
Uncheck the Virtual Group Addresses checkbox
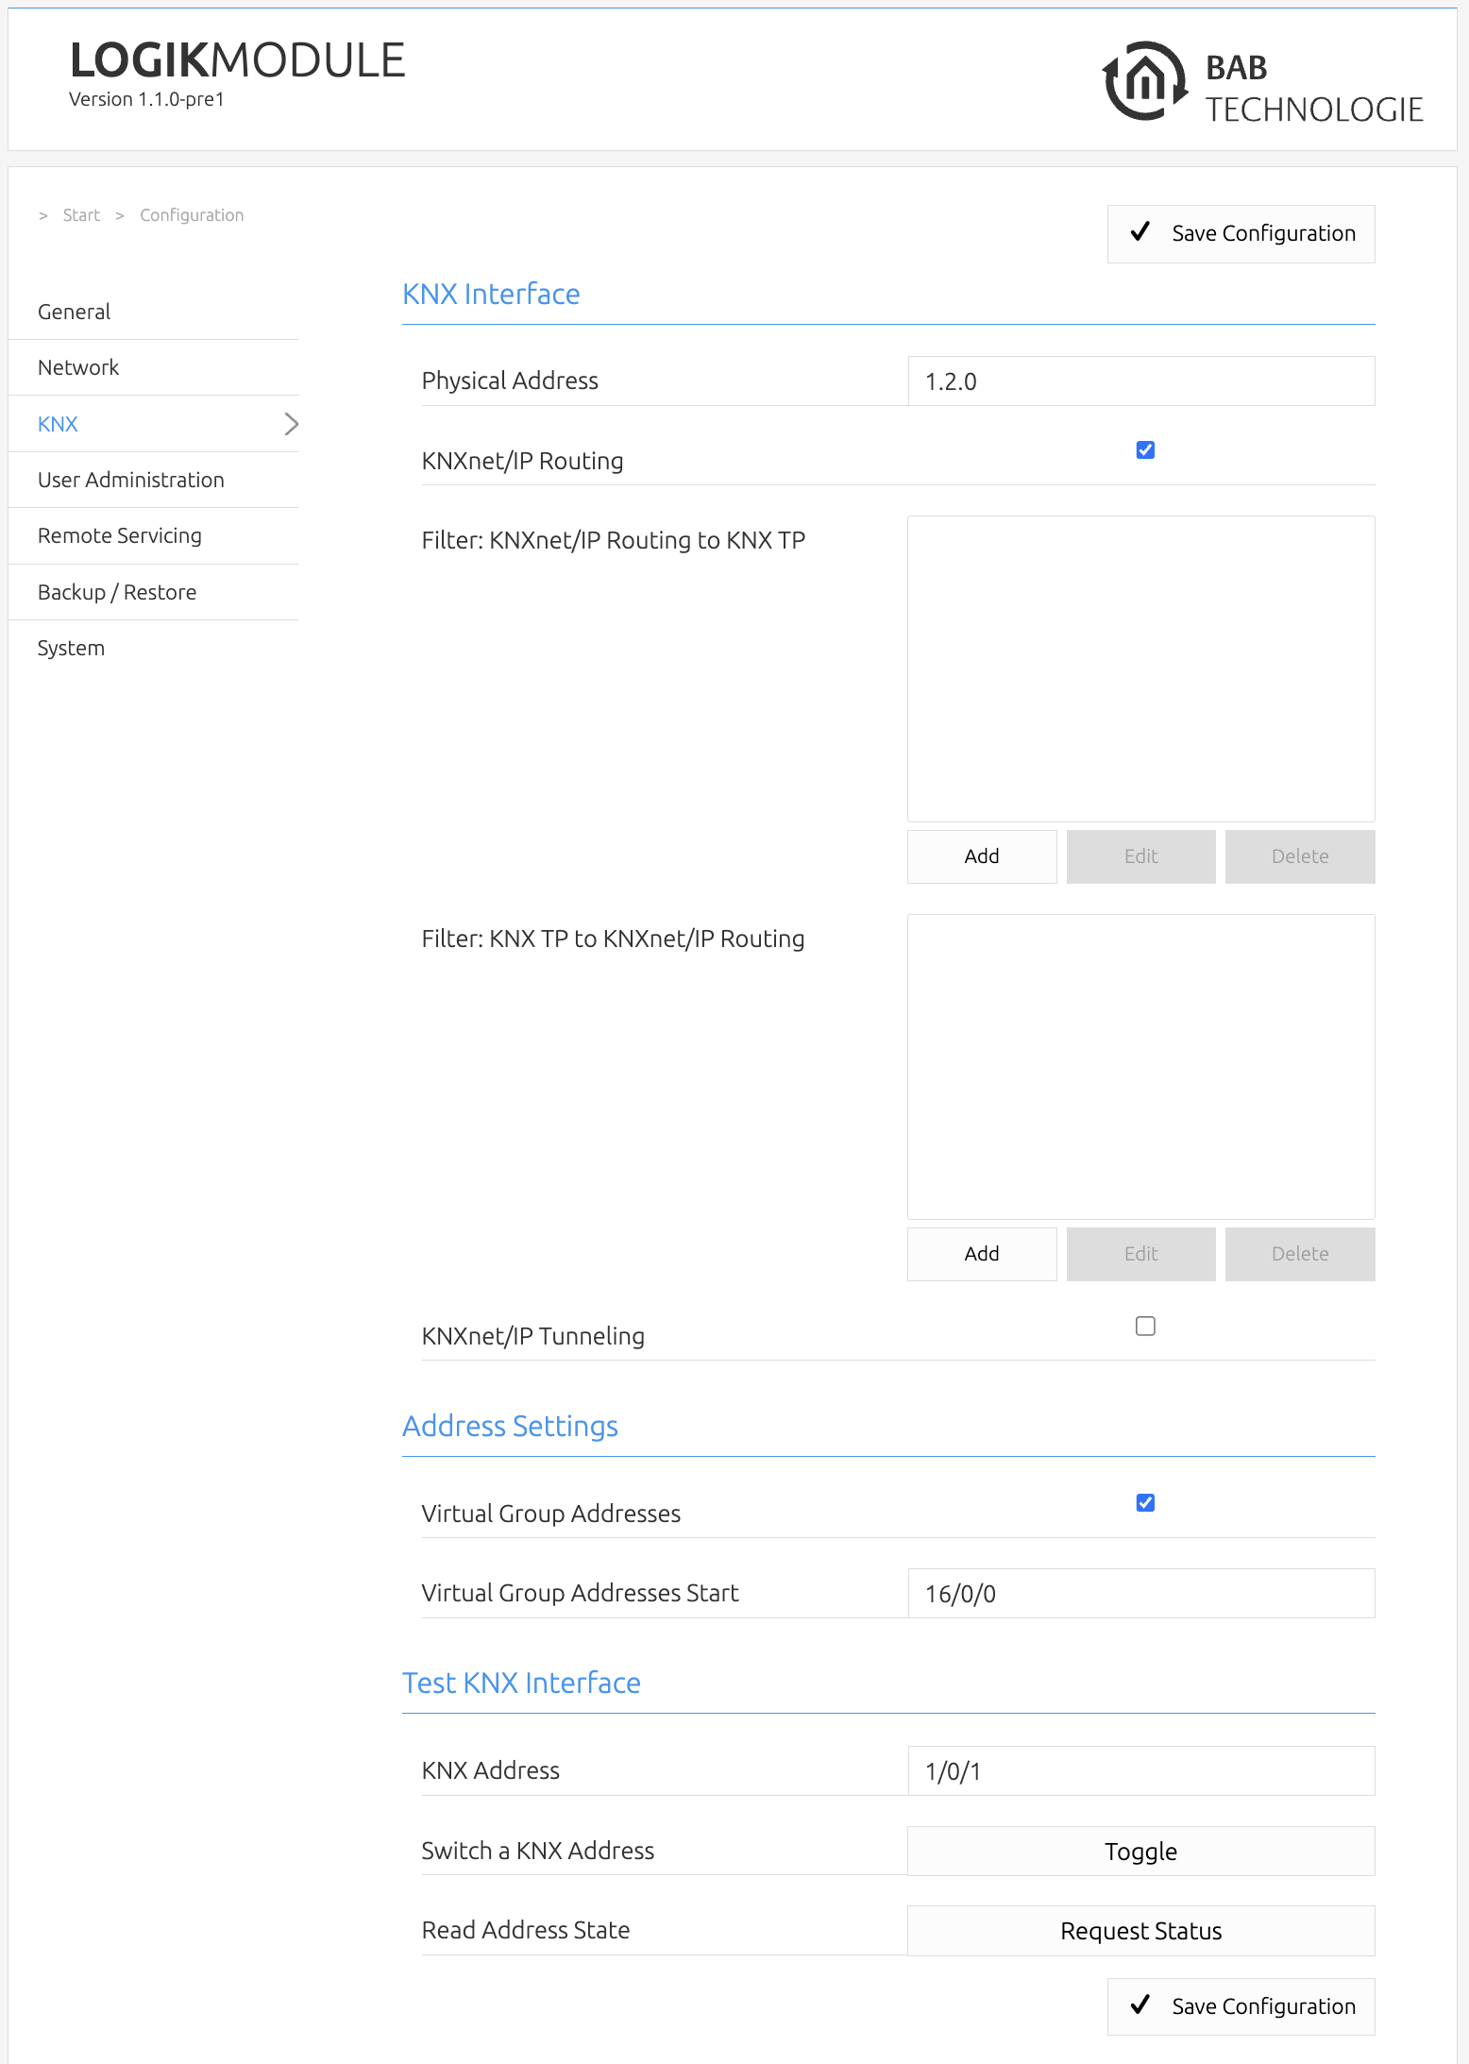tap(1145, 1502)
